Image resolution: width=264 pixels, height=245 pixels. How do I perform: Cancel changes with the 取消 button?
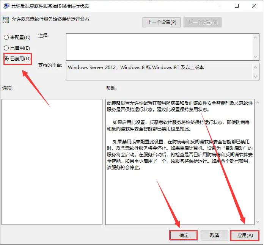pyautogui.click(x=214, y=236)
